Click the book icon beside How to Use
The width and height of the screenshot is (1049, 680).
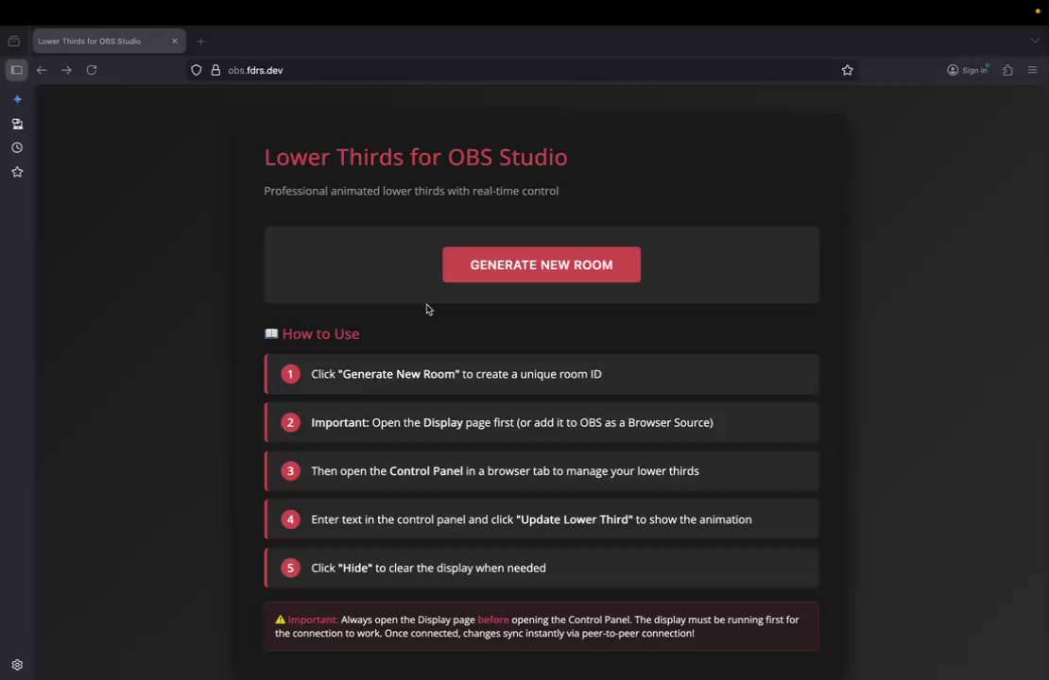[x=271, y=333]
